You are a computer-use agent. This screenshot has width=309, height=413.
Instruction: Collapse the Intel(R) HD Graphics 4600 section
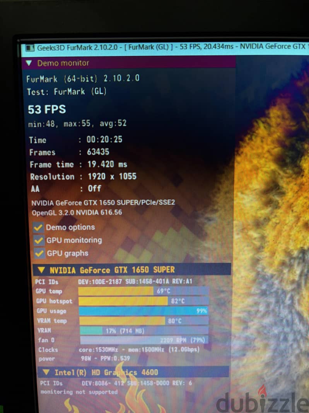[x=46, y=372]
